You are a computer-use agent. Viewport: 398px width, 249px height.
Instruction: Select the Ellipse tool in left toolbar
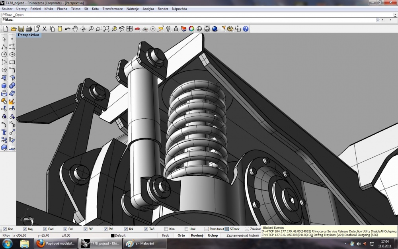click(12, 54)
